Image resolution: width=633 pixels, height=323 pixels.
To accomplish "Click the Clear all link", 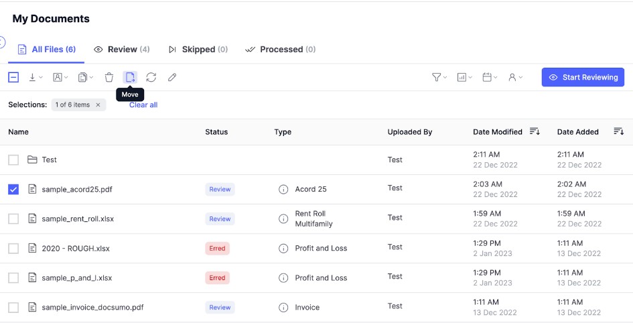I will (143, 105).
